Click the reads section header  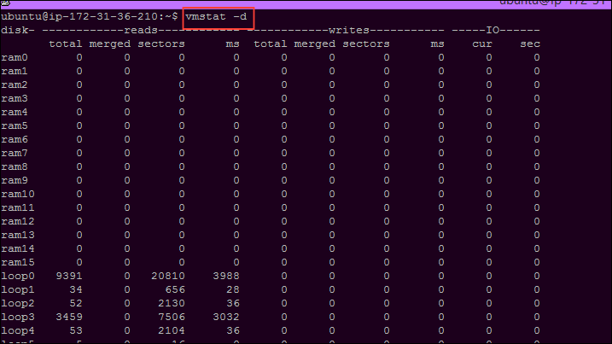pyautogui.click(x=141, y=30)
